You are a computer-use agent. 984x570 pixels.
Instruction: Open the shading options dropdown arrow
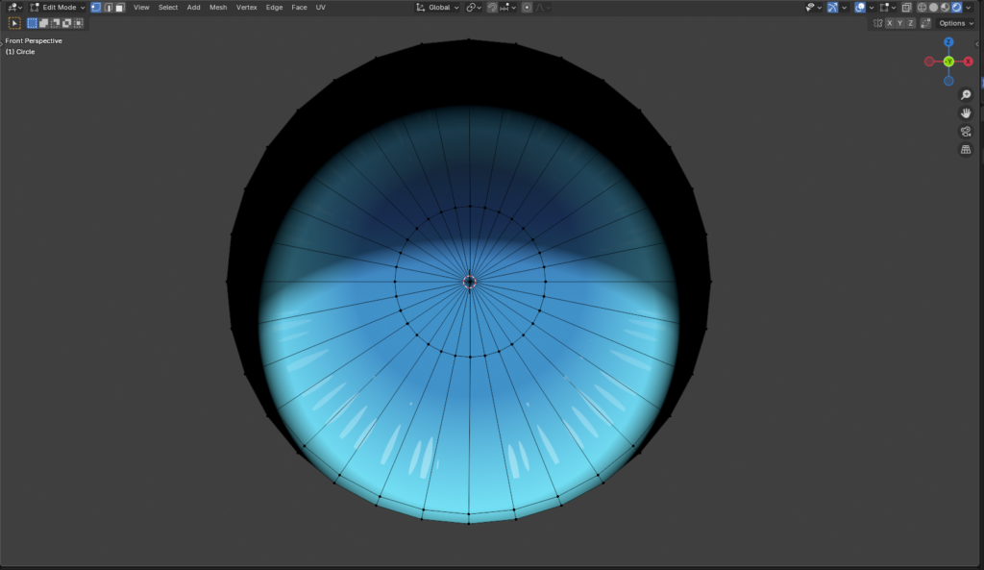coord(969,8)
